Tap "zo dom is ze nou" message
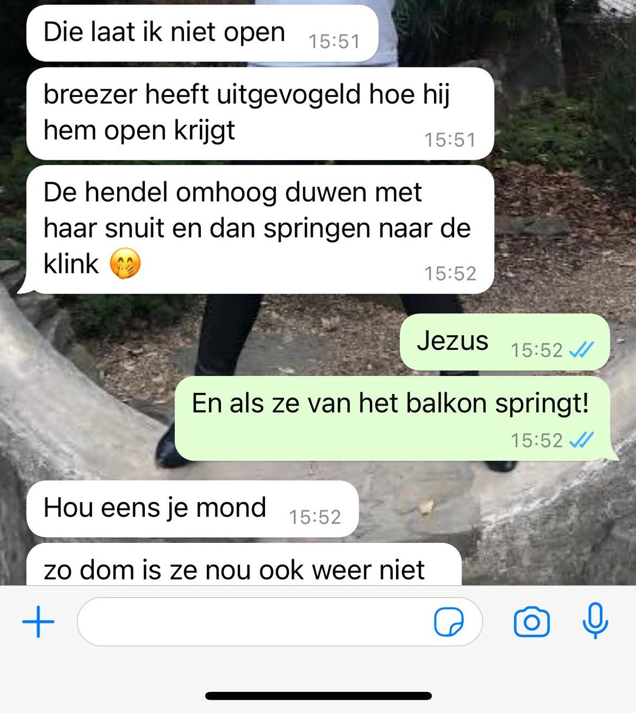 244,565
